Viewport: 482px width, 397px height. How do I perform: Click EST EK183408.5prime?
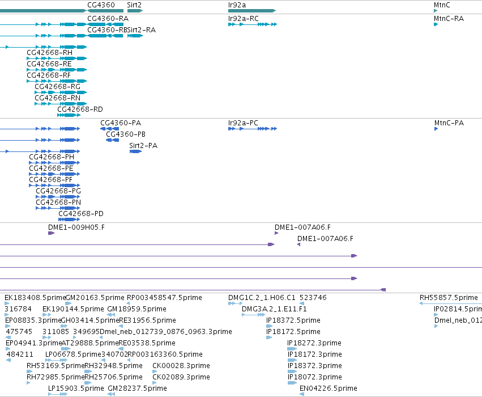coord(35,298)
